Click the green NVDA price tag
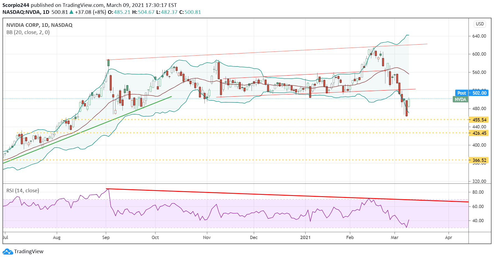This screenshot has height=259, width=494. [460, 99]
